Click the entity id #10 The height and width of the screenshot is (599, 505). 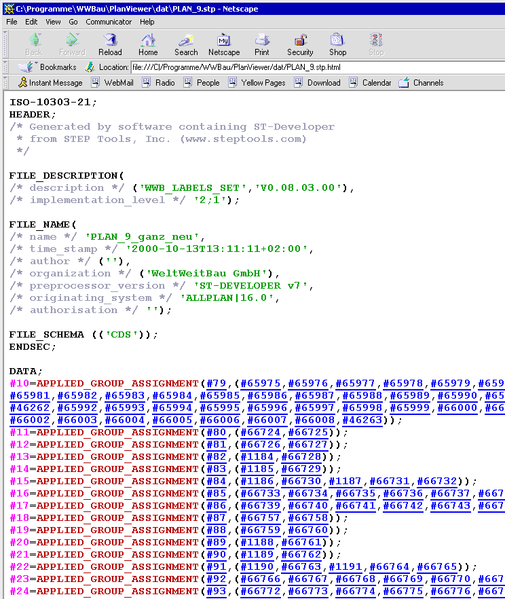(20, 384)
